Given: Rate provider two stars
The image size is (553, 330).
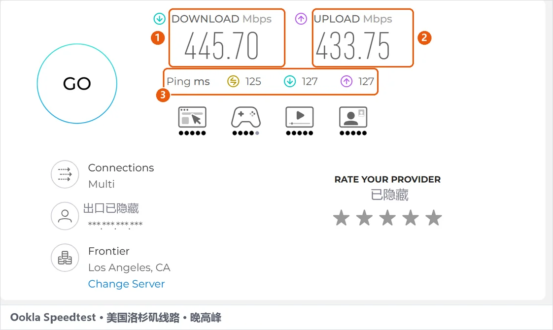Looking at the screenshot, I should [364, 218].
